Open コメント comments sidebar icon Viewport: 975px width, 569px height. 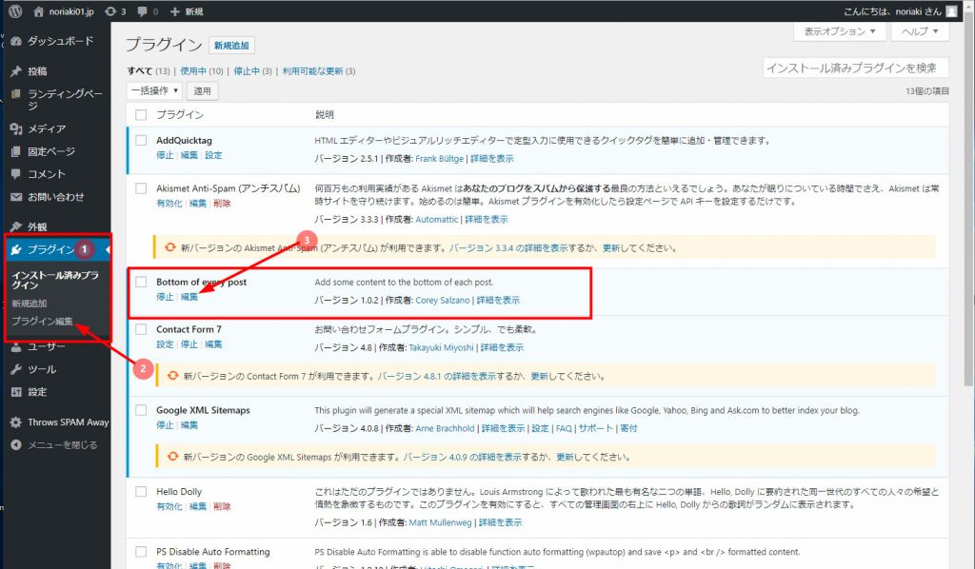click(16, 174)
